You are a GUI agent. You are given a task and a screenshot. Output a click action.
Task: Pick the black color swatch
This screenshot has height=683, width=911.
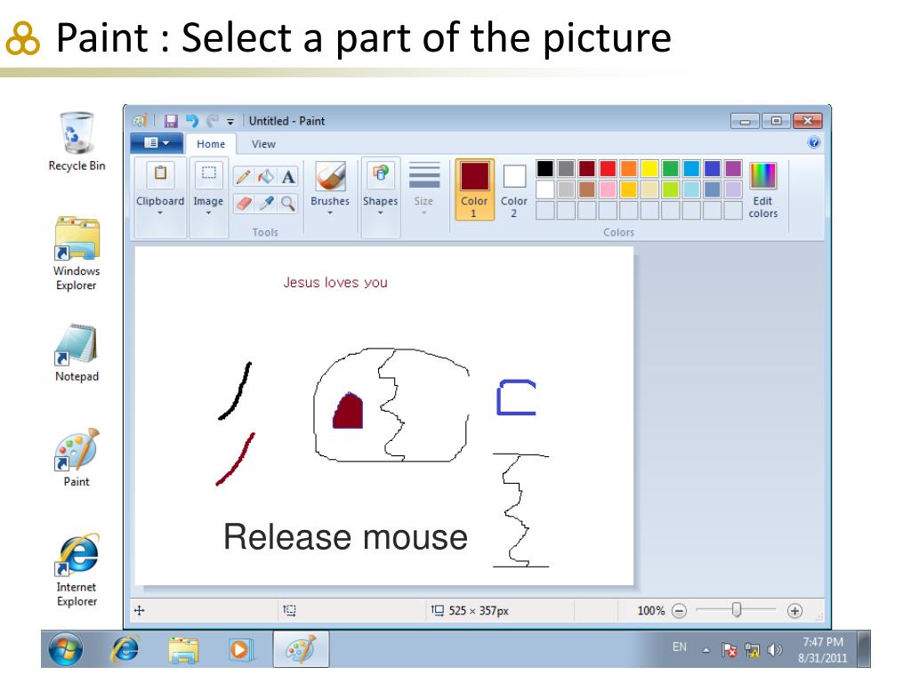[x=545, y=168]
